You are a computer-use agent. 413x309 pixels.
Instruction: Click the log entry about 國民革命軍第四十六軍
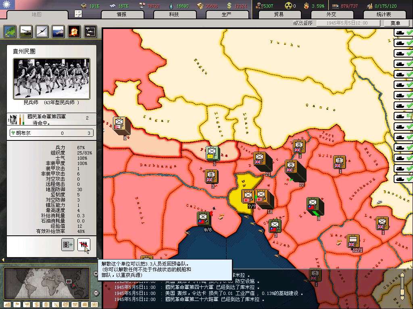187,287
